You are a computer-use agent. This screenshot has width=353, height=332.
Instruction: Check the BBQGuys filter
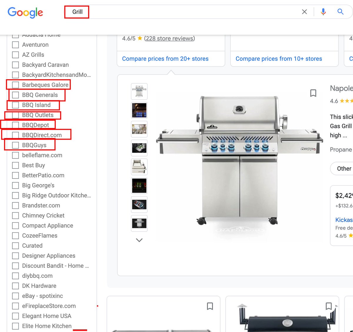point(16,145)
